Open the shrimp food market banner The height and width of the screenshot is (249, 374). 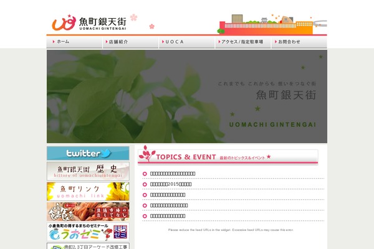pyautogui.click(x=88, y=212)
